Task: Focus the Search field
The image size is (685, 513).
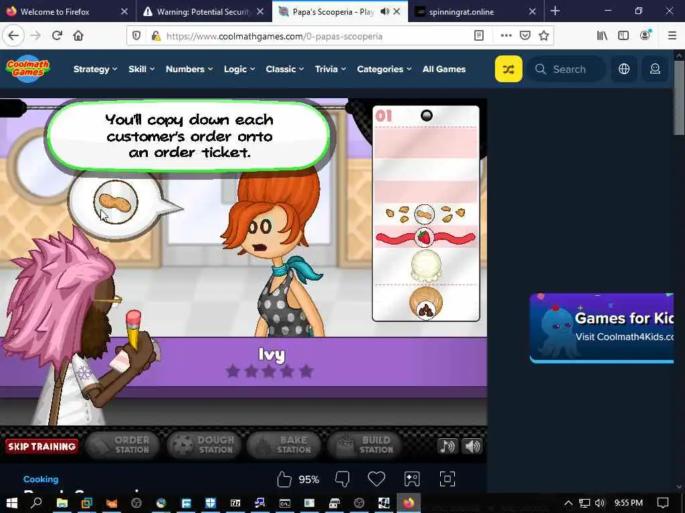Action: [x=567, y=69]
